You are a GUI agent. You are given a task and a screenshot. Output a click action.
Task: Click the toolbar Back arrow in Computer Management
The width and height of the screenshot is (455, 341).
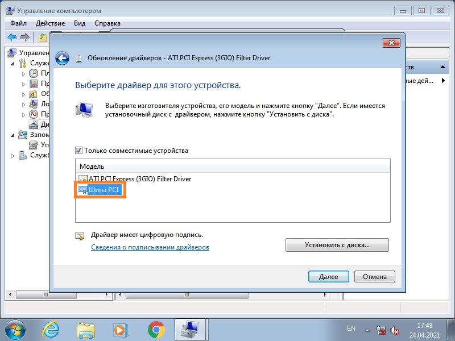pyautogui.click(x=12, y=37)
